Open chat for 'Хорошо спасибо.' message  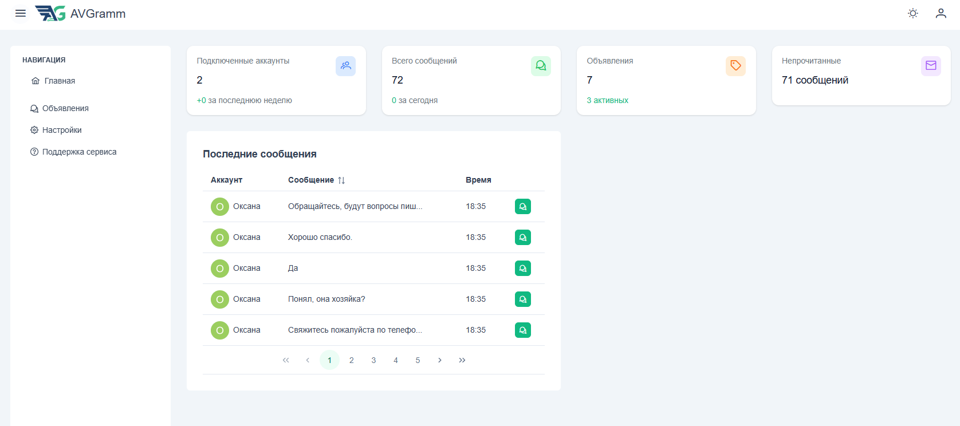coord(523,237)
